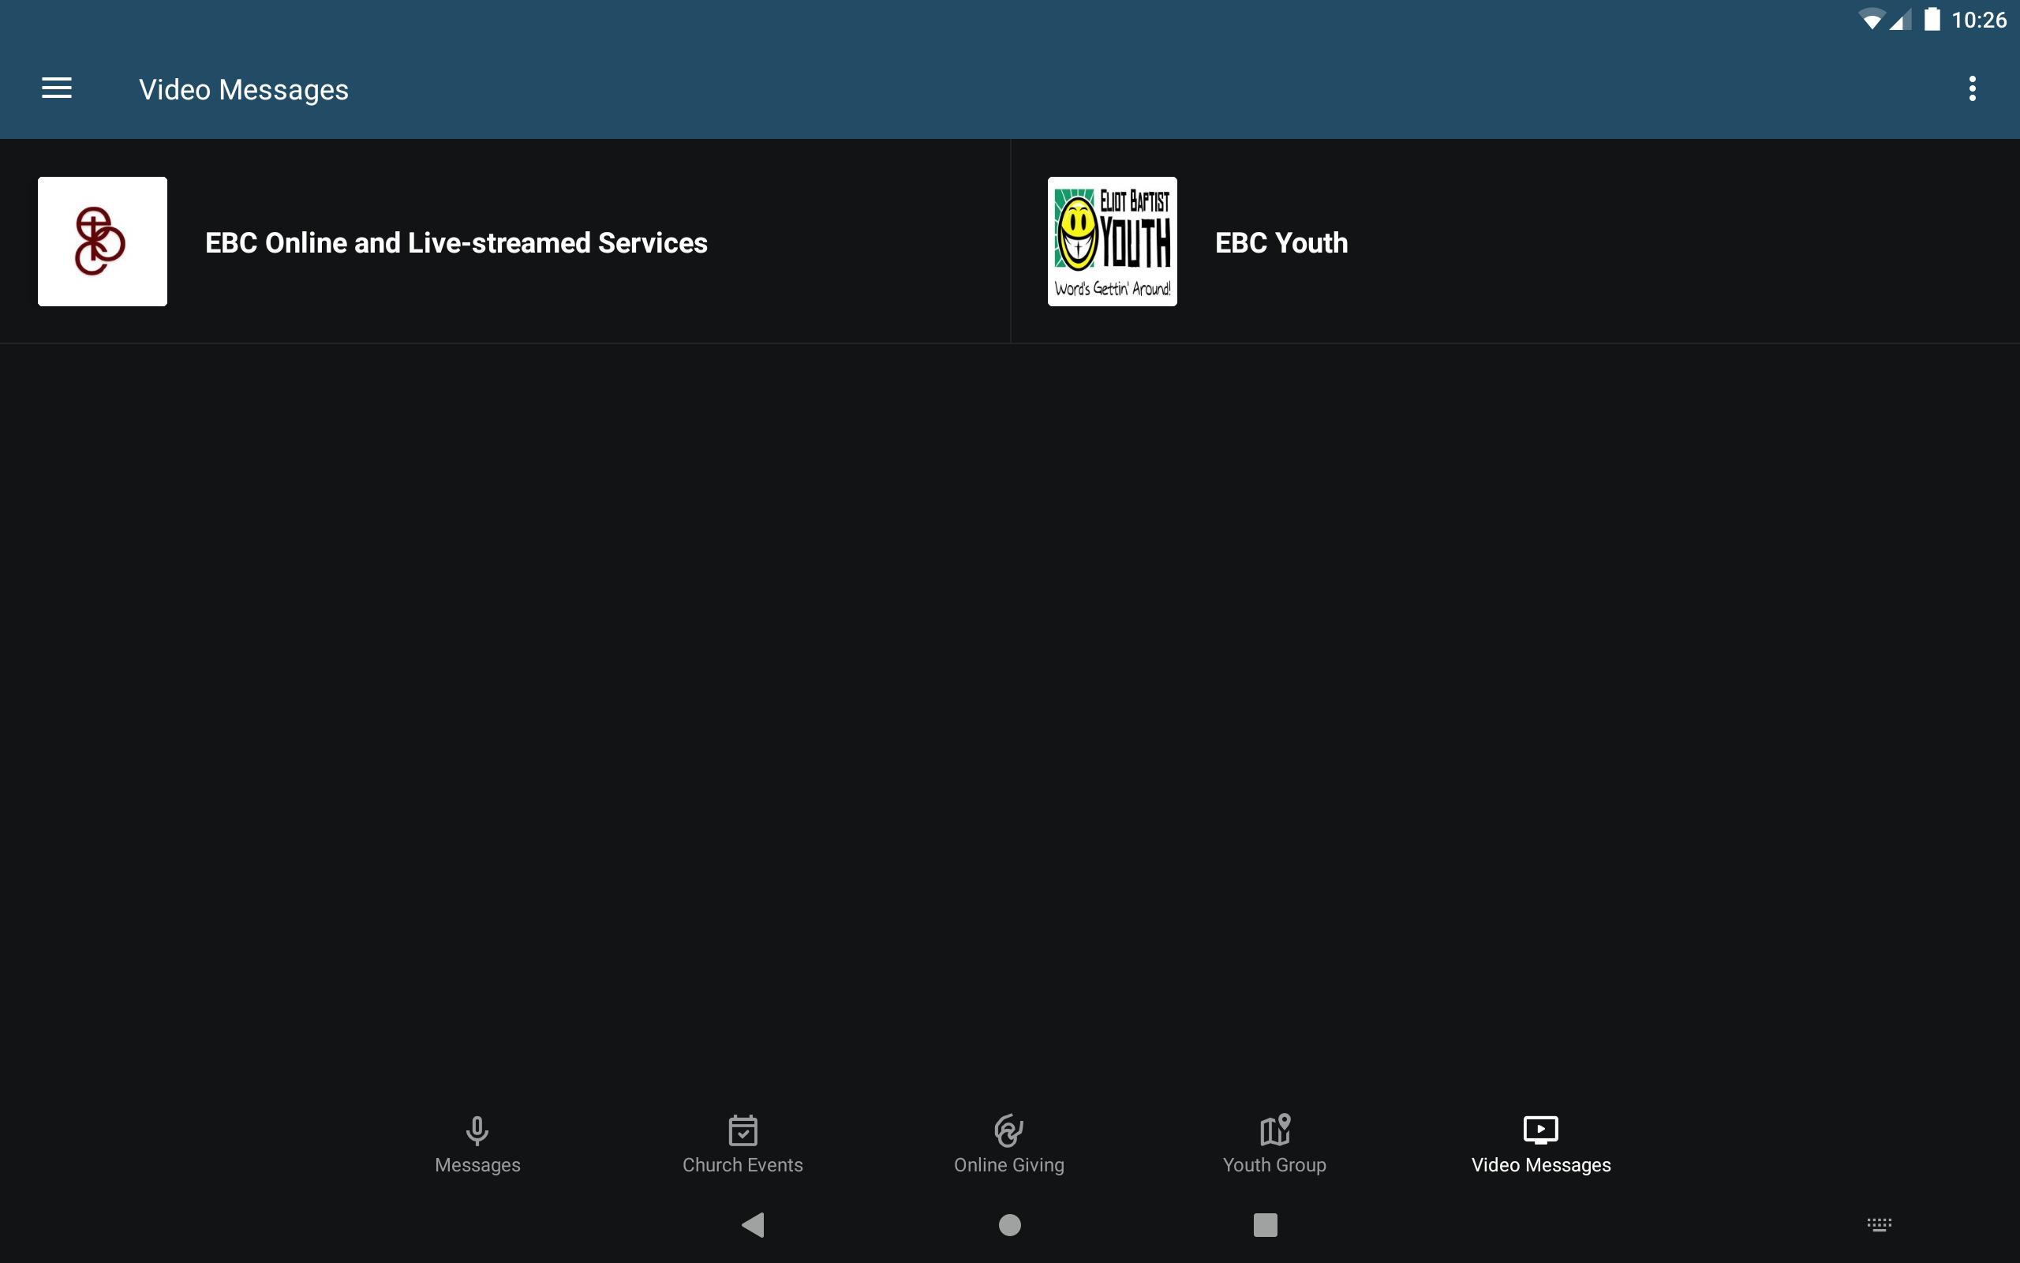Tap the cellular signal status icon
The height and width of the screenshot is (1263, 2020).
pyautogui.click(x=1901, y=19)
